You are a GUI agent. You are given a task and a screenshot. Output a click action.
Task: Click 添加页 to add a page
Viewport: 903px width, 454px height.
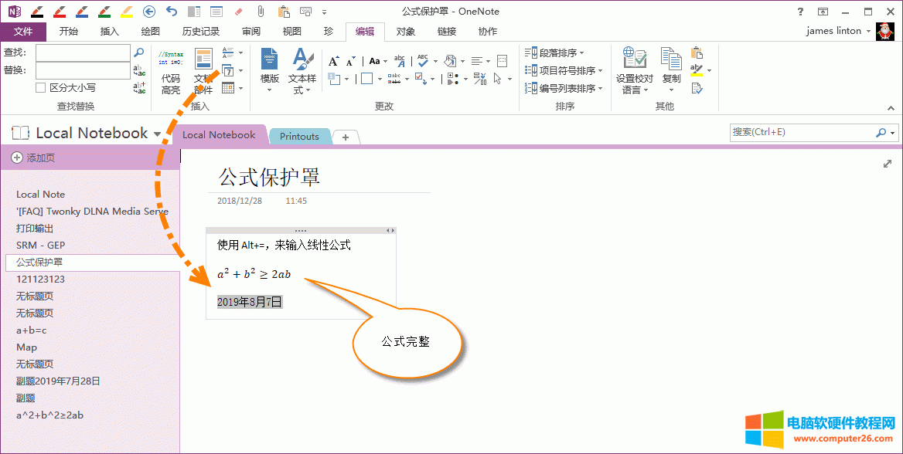(x=33, y=158)
